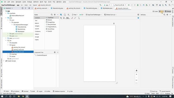Show warnings and errors indicator icon

[x=138, y=14]
